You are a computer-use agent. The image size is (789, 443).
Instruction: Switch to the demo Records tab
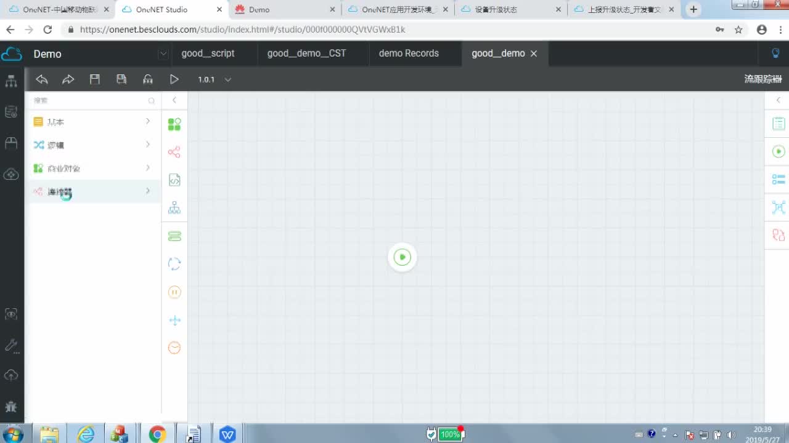[409, 54]
